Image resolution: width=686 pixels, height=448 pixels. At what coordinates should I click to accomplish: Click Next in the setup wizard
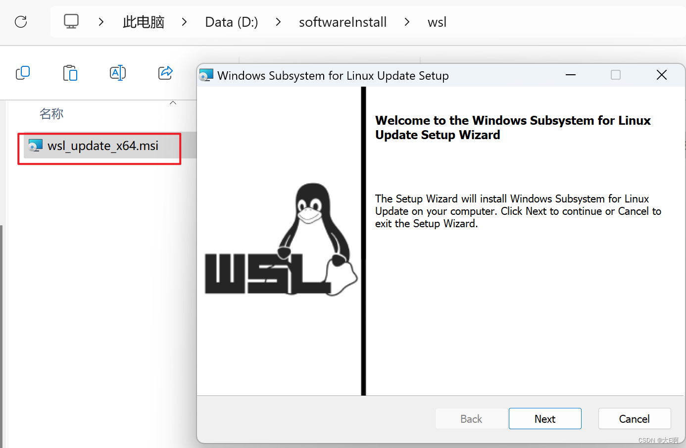pos(545,419)
